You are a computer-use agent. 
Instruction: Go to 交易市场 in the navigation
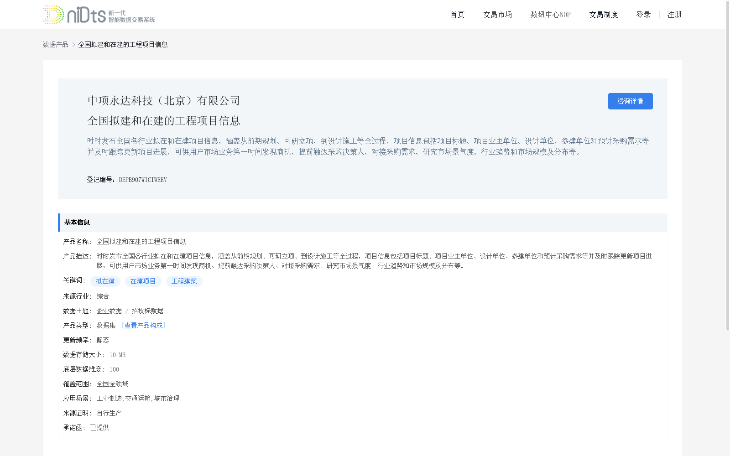tap(497, 15)
